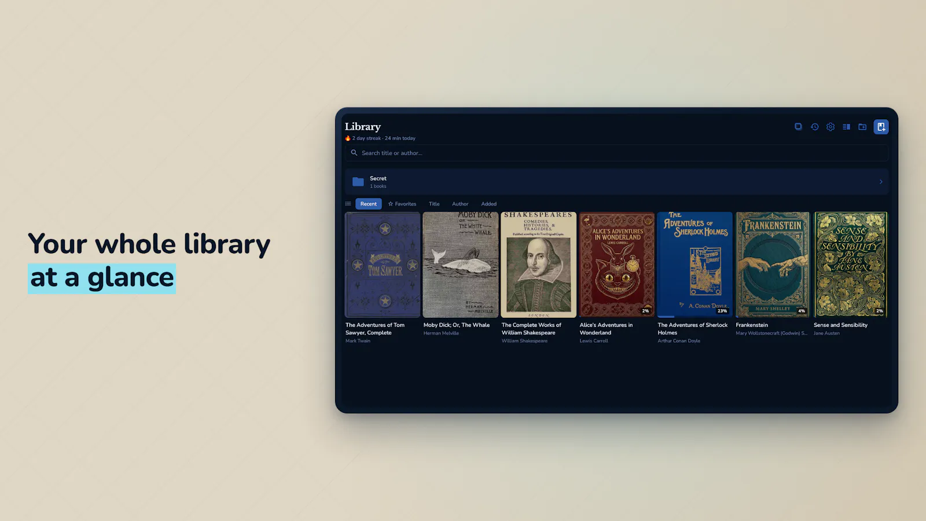Click the title "The Complete Works of William Shakespeare"

(x=531, y=329)
